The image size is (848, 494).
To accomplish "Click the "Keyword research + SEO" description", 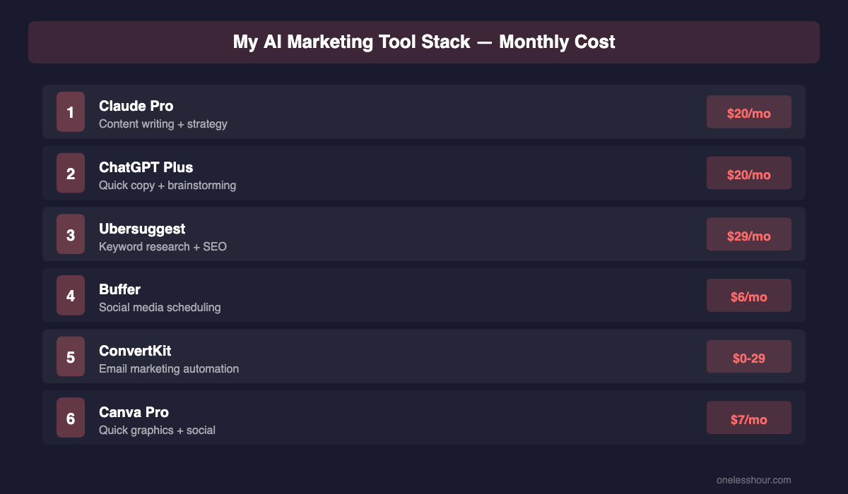I will click(x=163, y=247).
